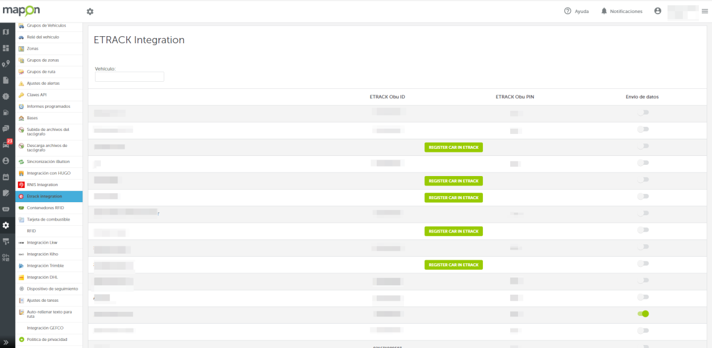The height and width of the screenshot is (348, 712).
Task: Click the user account avatar icon
Action: tap(657, 11)
